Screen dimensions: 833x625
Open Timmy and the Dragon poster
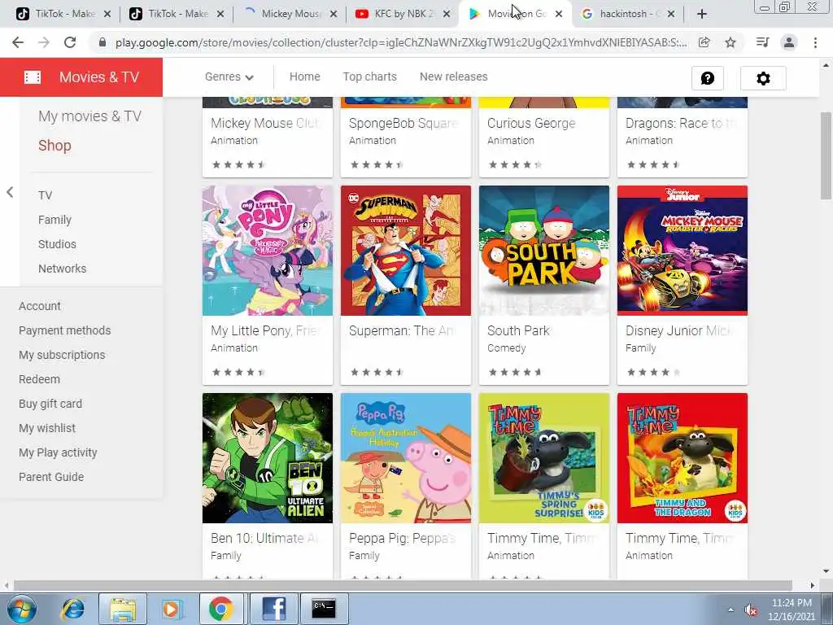[x=683, y=458]
